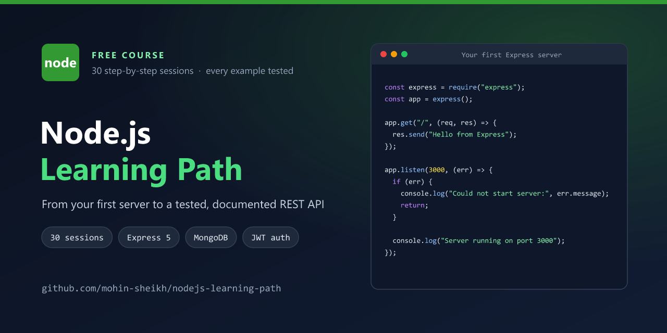
Task: Select the 'MongoDB' pill
Action: point(211,237)
